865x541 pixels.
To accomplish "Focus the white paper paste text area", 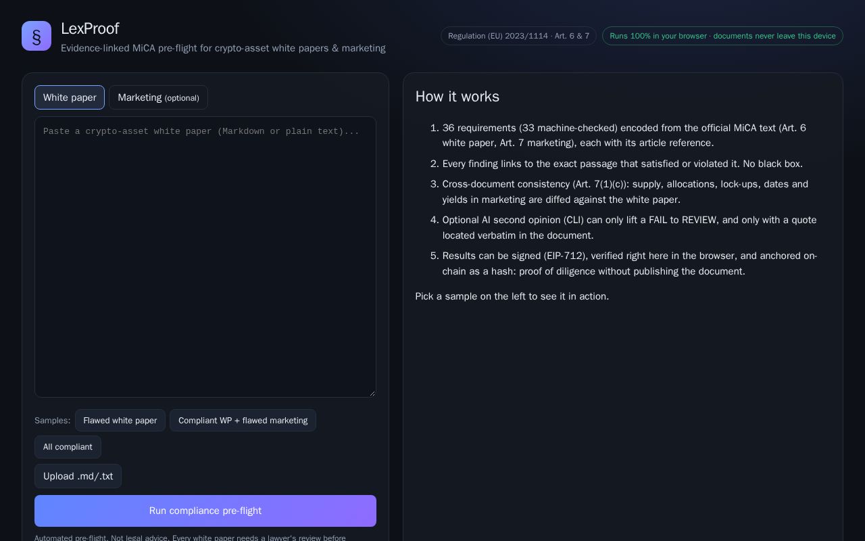I will [x=205, y=257].
